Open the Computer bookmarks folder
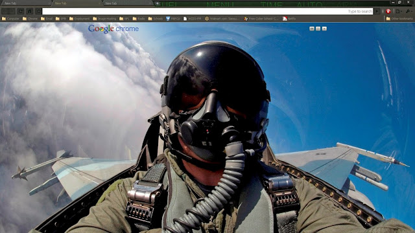Image resolution: width=415 pixels, height=233 pixels. (x=10, y=19)
